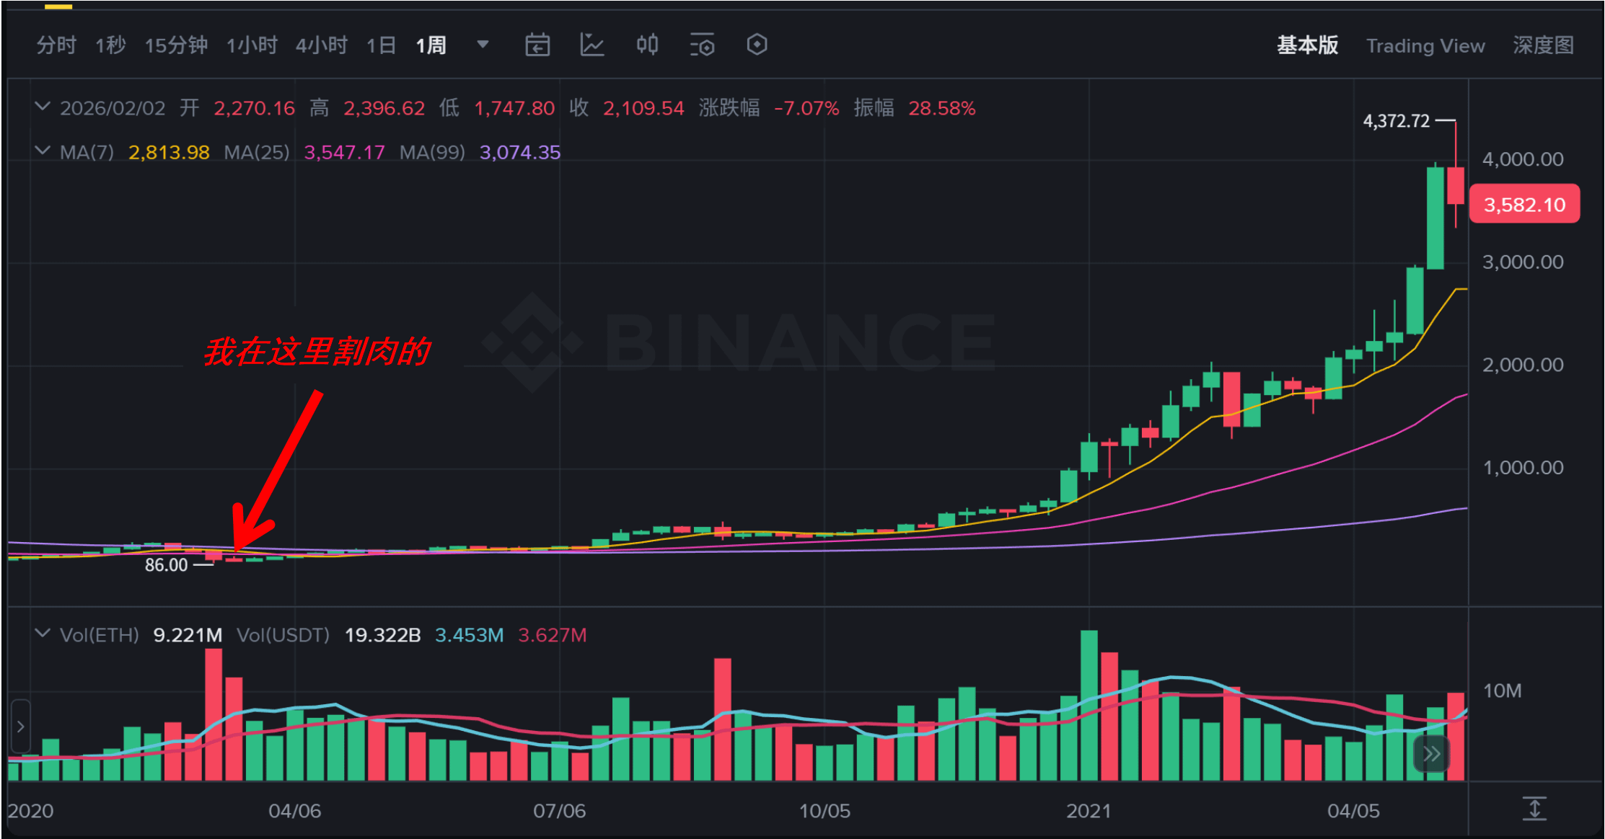Expand more time interval options arrow
Screen dimensions: 1605x839
click(483, 45)
